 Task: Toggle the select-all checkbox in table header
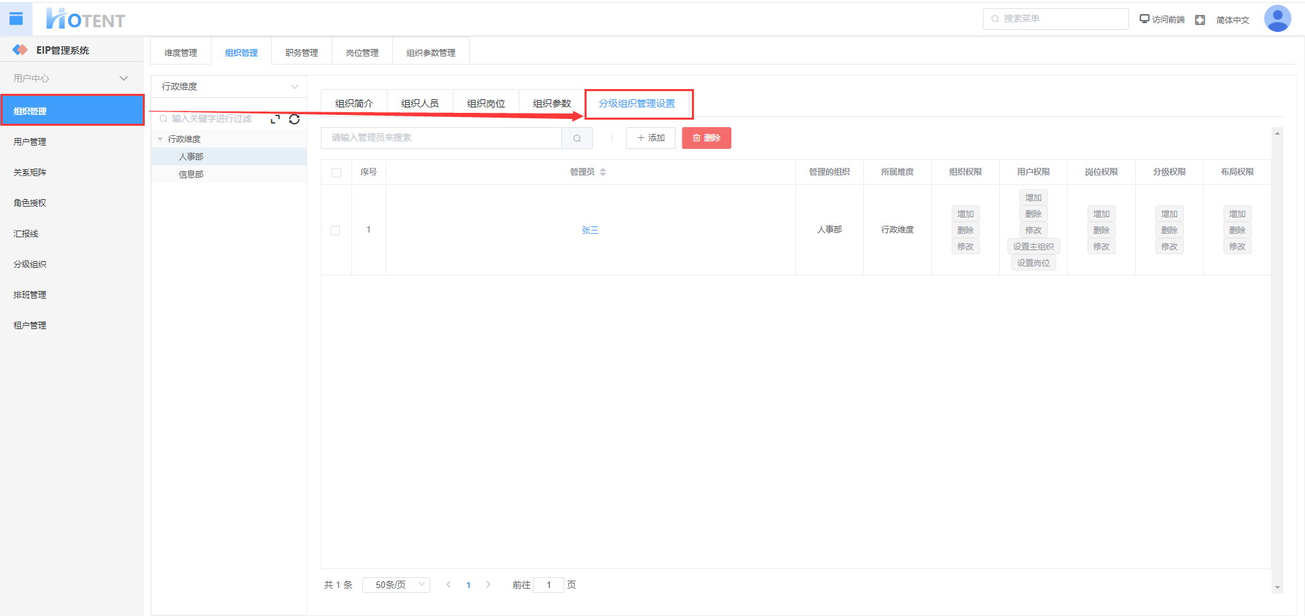[336, 173]
